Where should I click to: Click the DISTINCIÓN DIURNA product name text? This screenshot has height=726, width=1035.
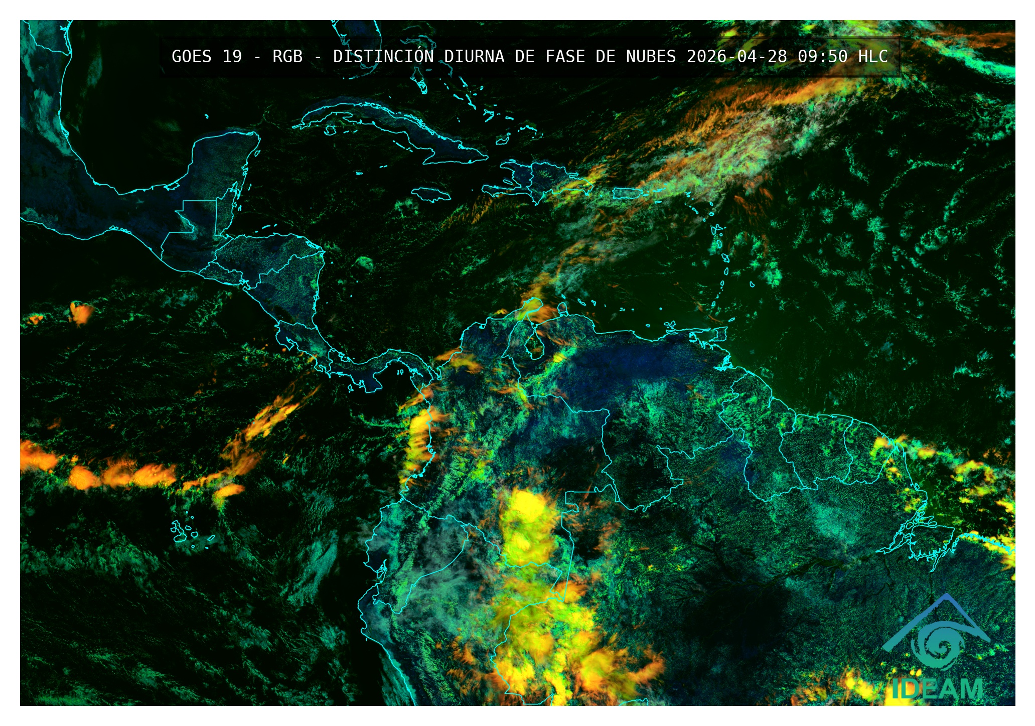pyautogui.click(x=419, y=57)
